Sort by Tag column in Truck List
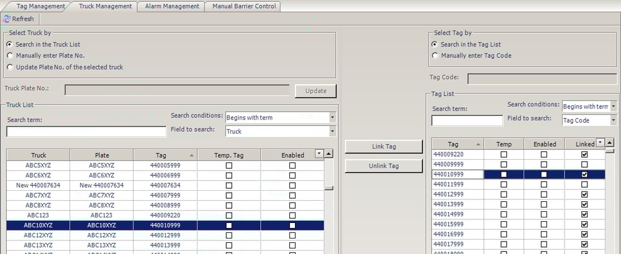 coord(165,155)
